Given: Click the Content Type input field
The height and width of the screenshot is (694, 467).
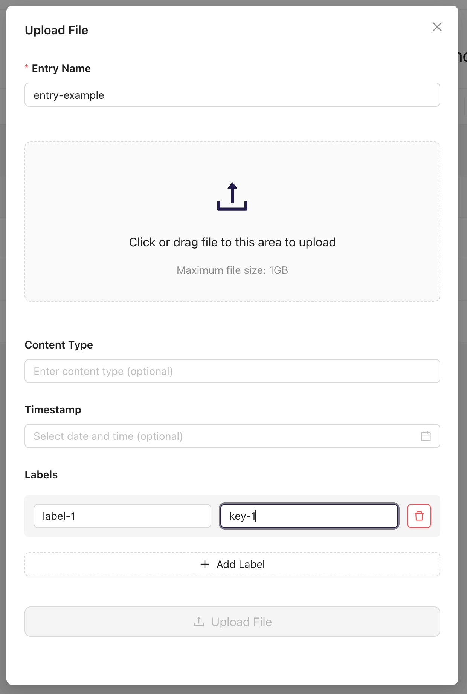Looking at the screenshot, I should [232, 371].
